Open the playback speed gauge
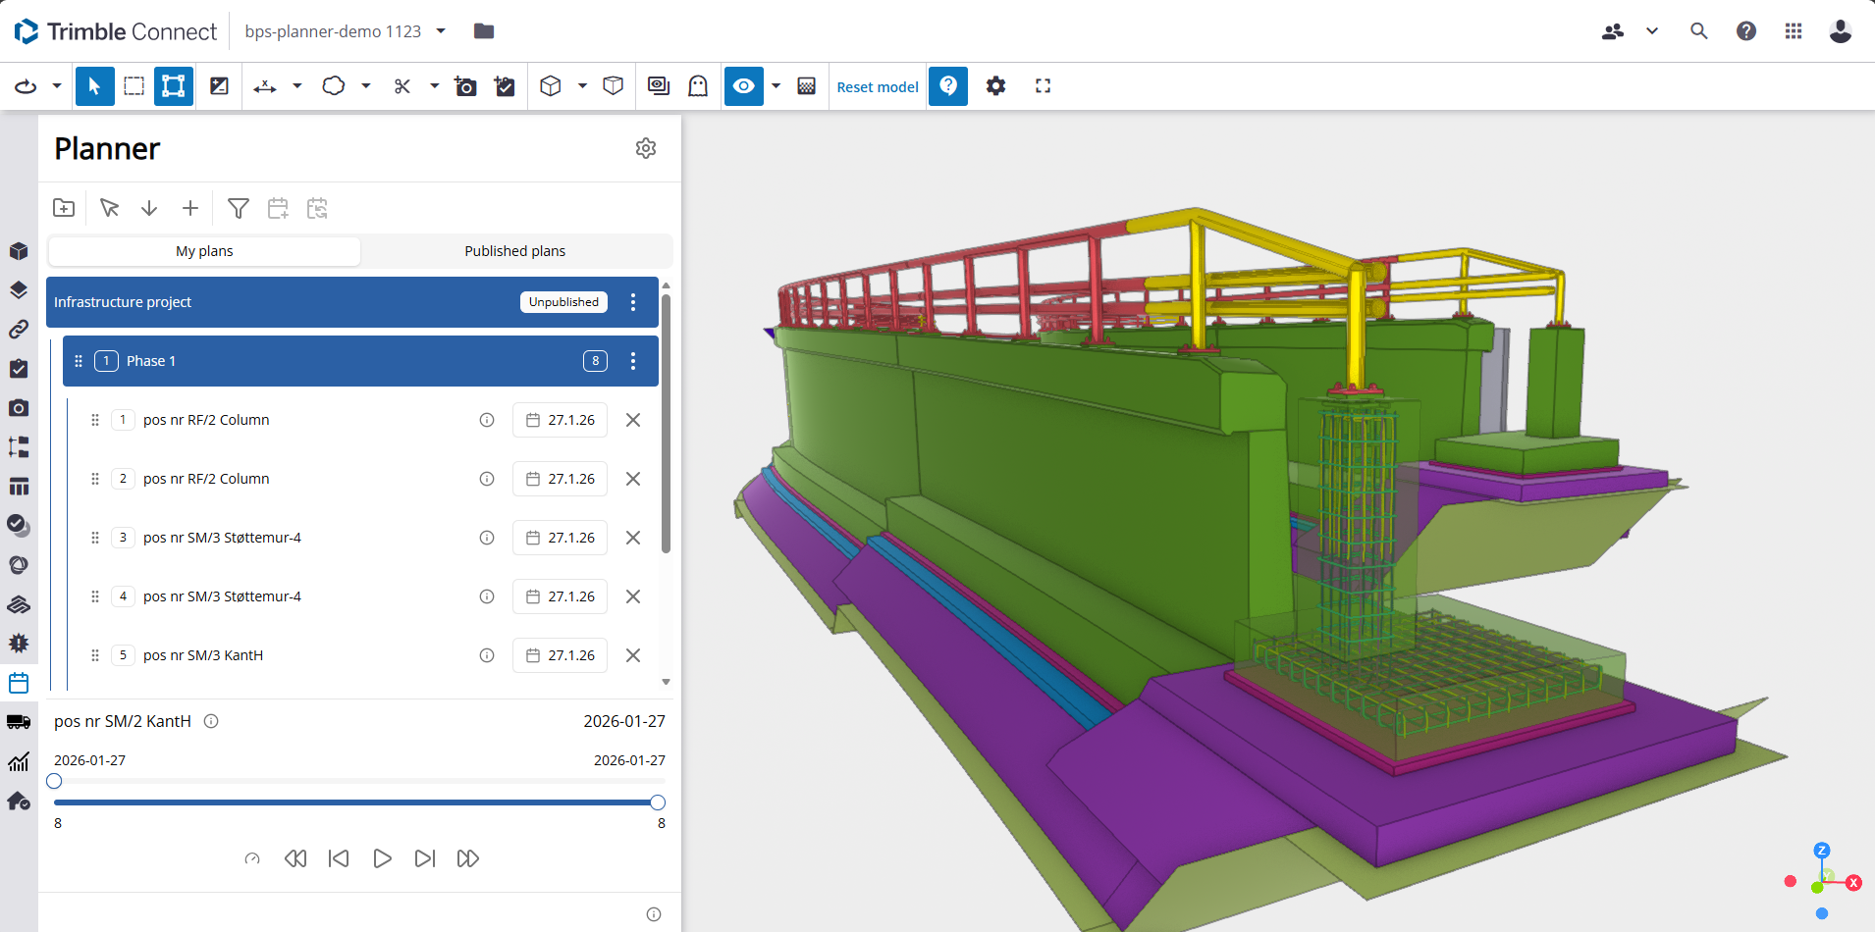This screenshot has height=932, width=1875. point(252,858)
